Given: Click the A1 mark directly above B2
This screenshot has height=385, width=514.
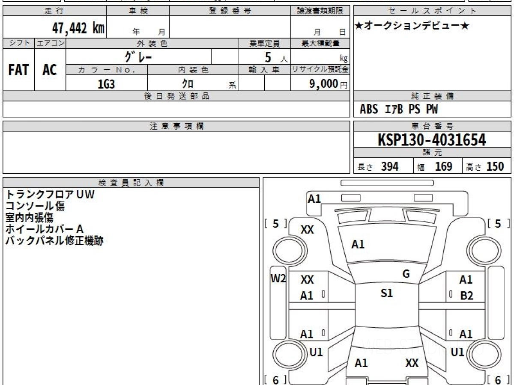Looking at the screenshot, I should (x=466, y=280).
